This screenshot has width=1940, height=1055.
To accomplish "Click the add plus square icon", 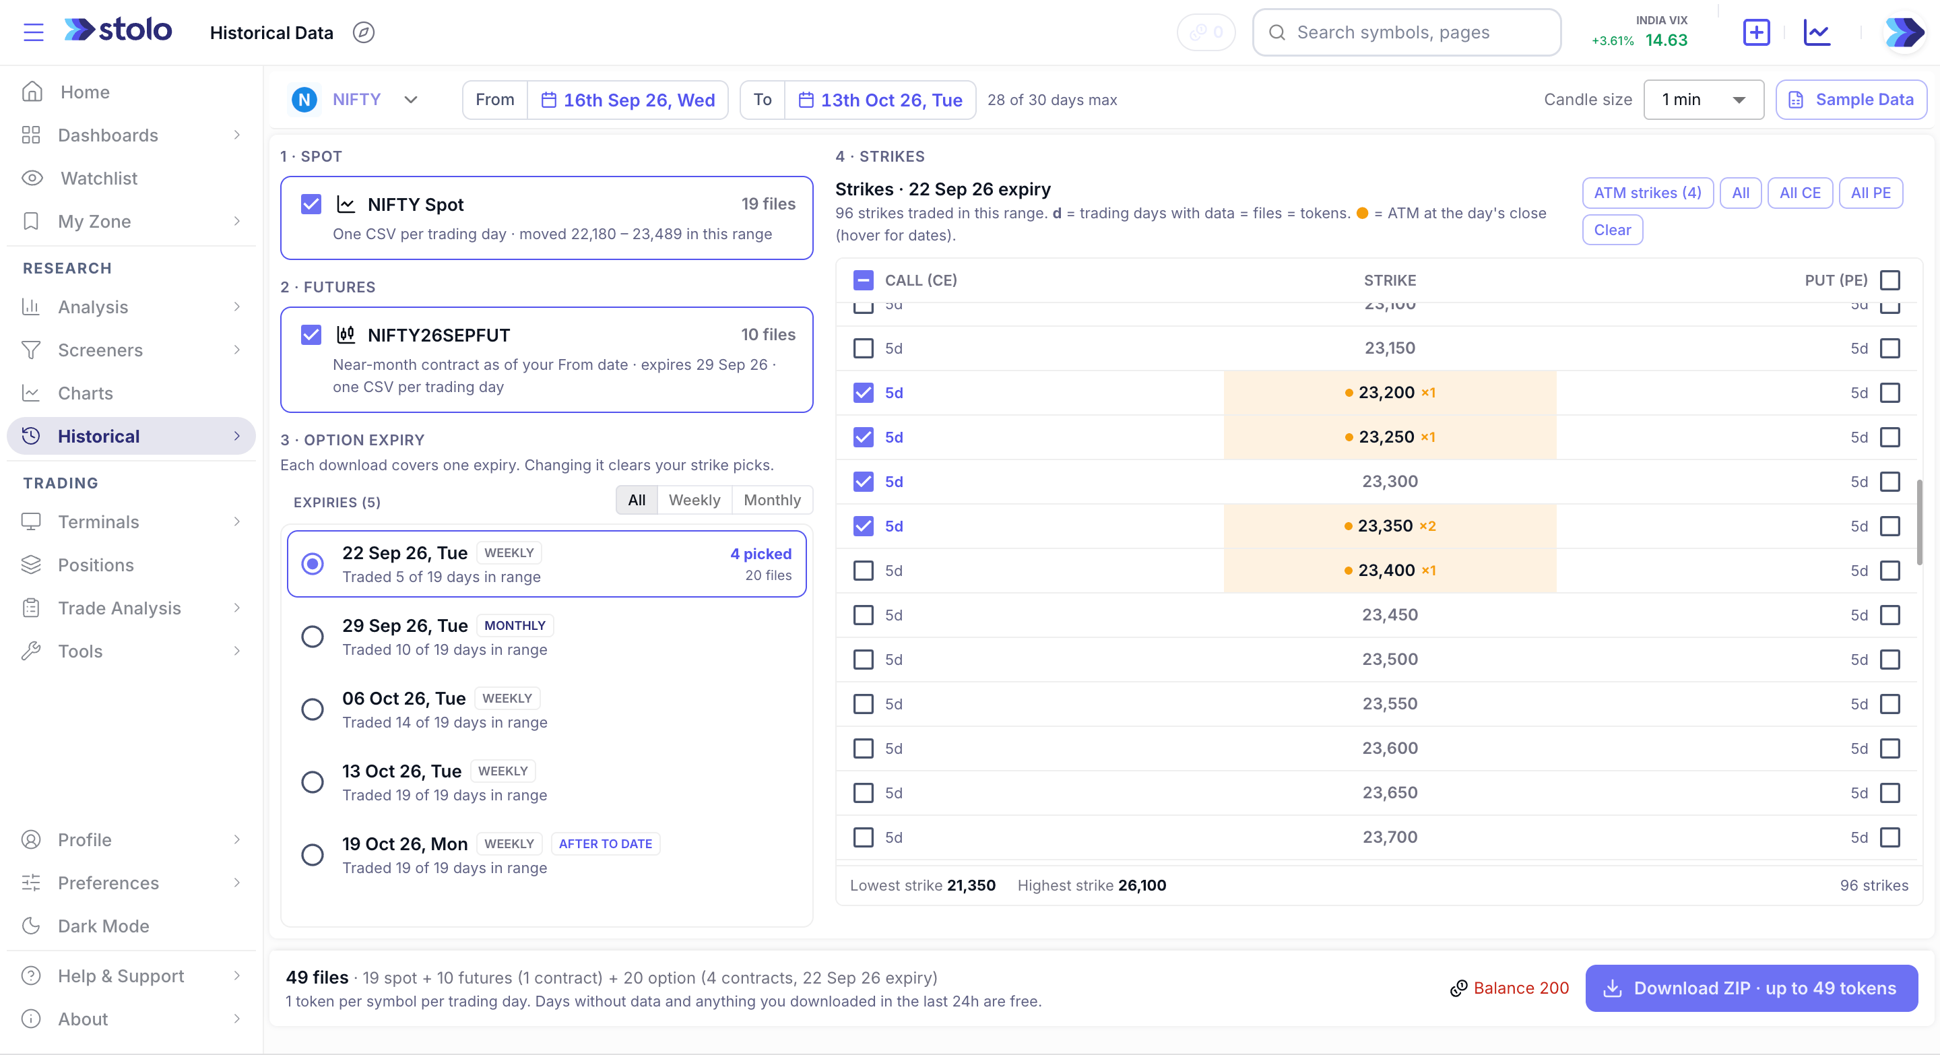I will tap(1756, 32).
